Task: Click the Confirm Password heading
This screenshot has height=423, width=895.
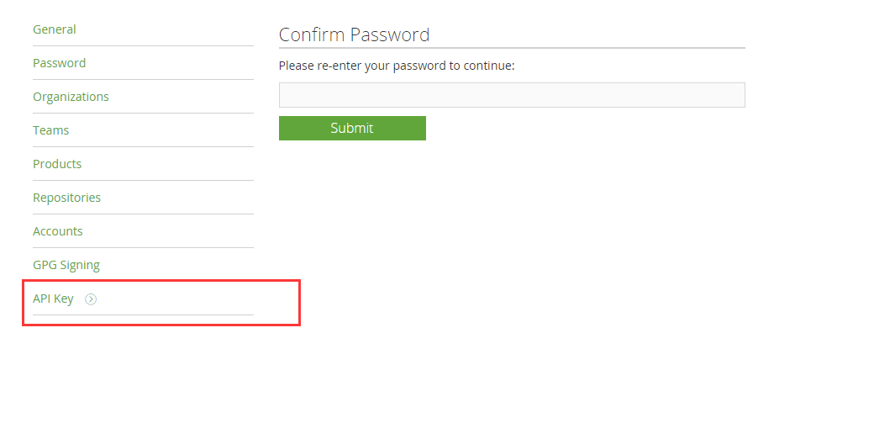Action: (x=354, y=34)
